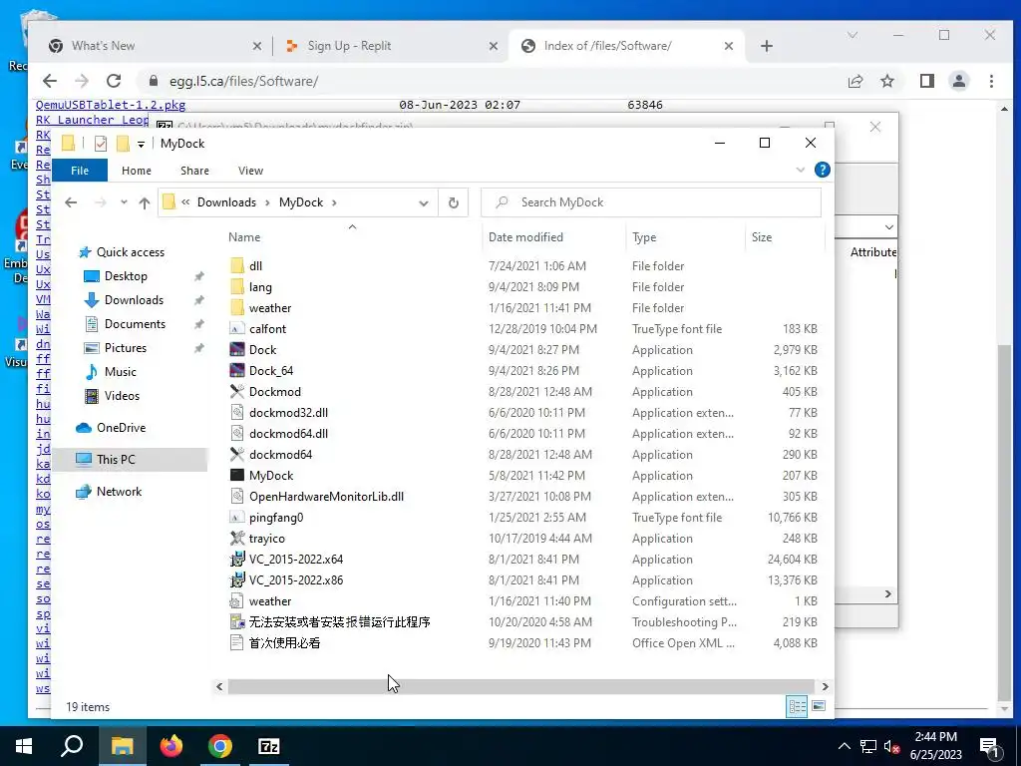Viewport: 1021px width, 766px height.
Task: Expand previous path breadcrumb chevrons
Action: click(185, 202)
